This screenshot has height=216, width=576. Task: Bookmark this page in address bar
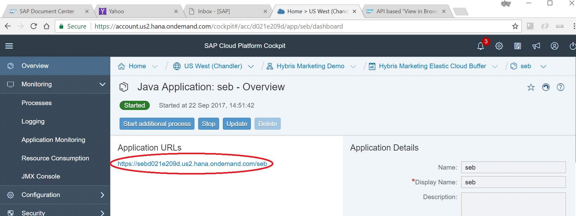[x=515, y=26]
